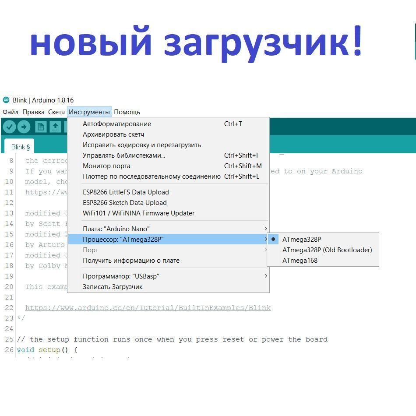This screenshot has width=416, height=416.
Task: Click the Verify checkmark toolbar icon
Action: (9, 127)
